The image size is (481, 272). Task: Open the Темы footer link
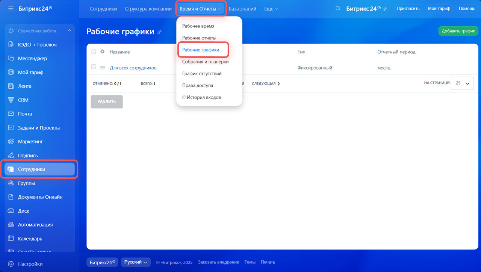pyautogui.click(x=250, y=262)
